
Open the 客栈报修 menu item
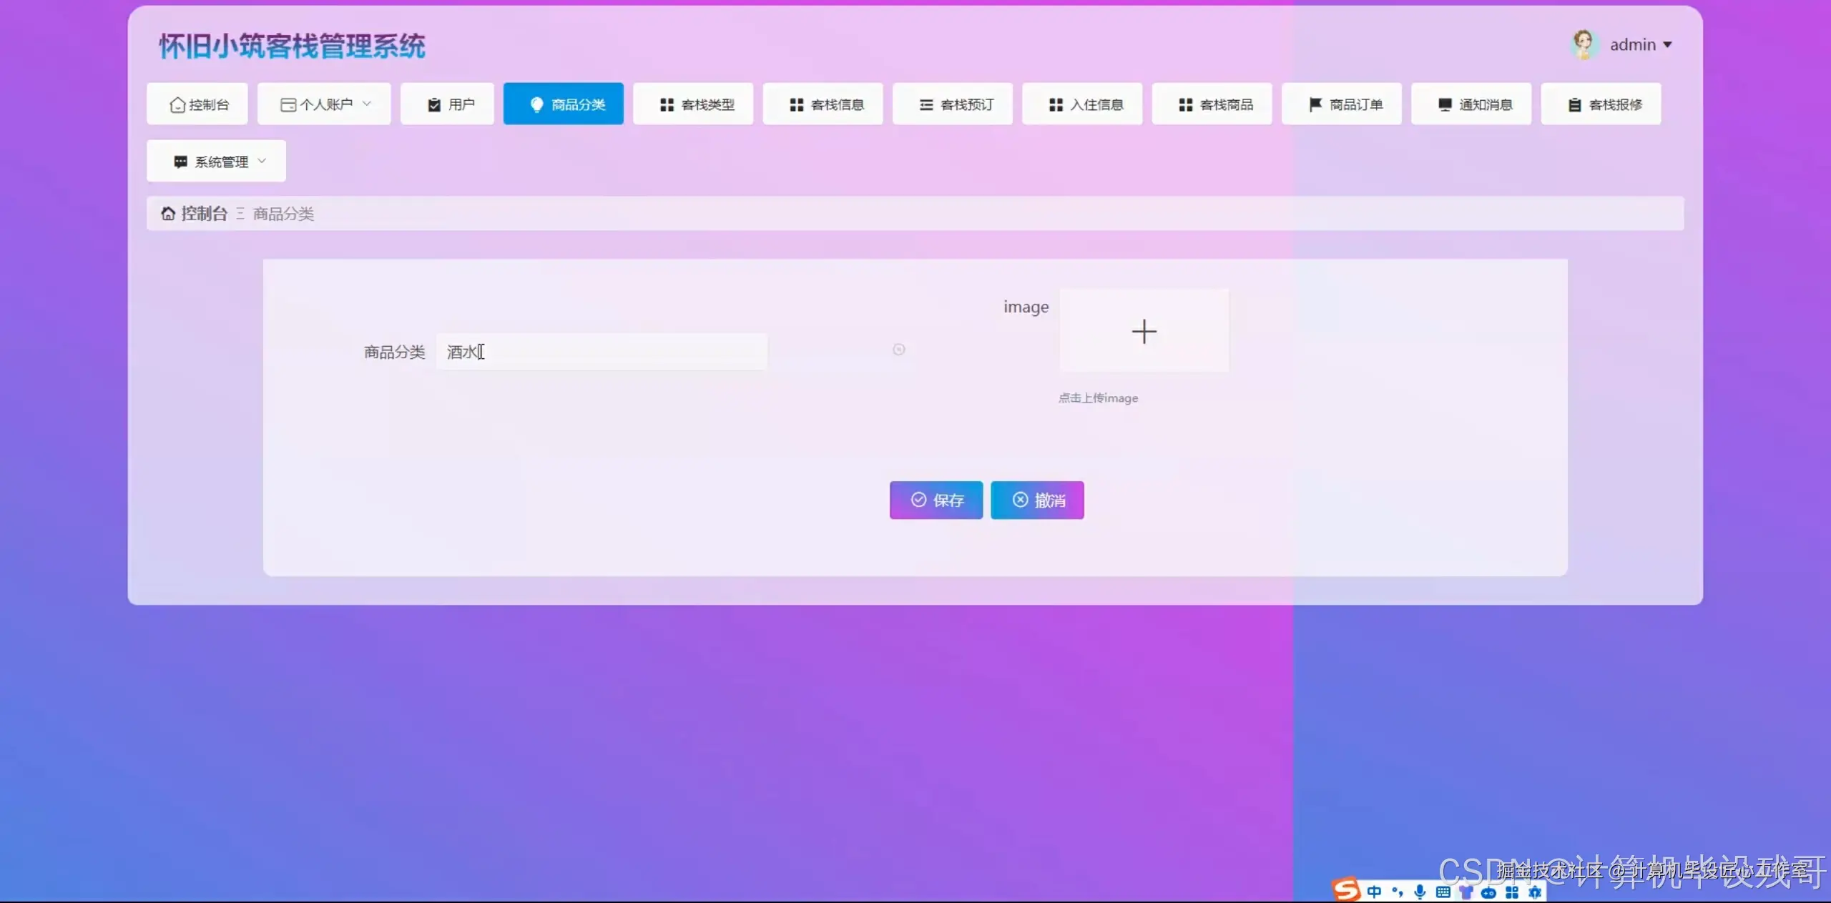click(1601, 104)
